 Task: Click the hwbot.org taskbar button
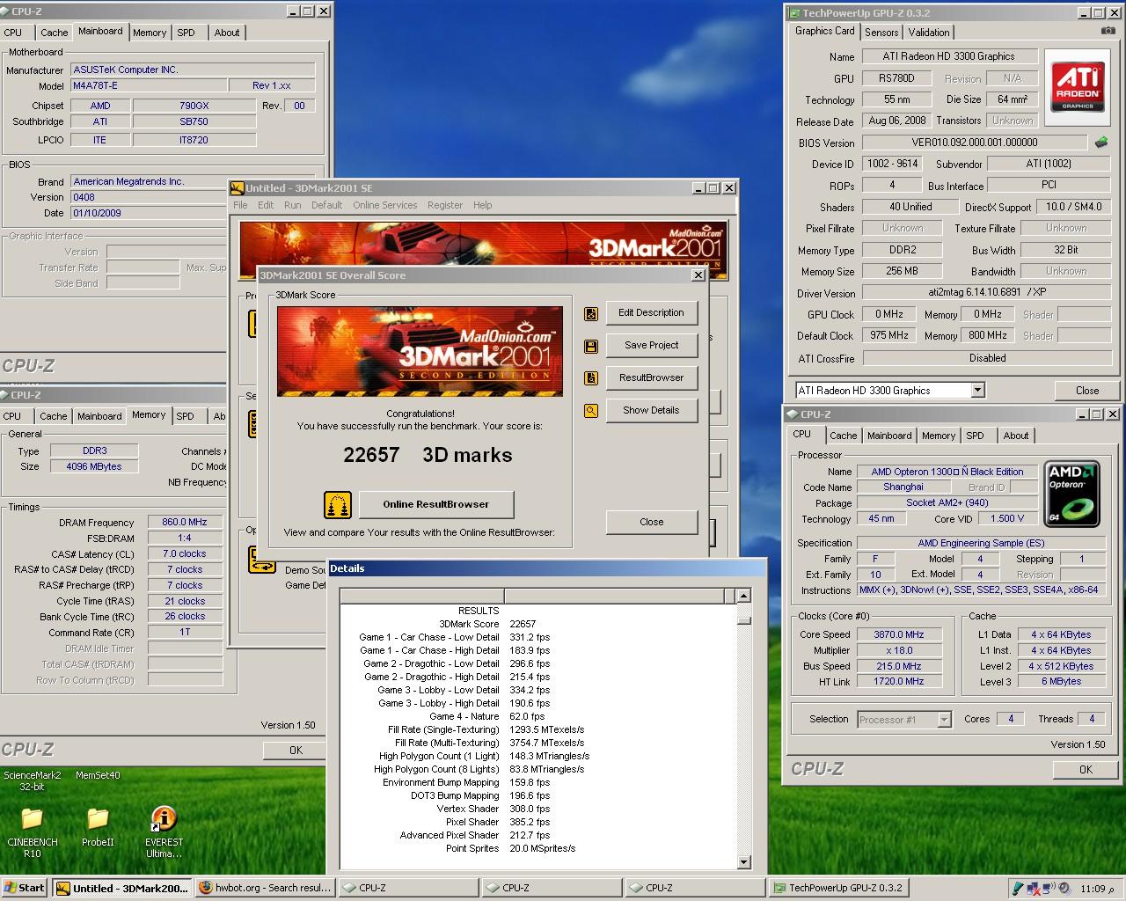265,888
